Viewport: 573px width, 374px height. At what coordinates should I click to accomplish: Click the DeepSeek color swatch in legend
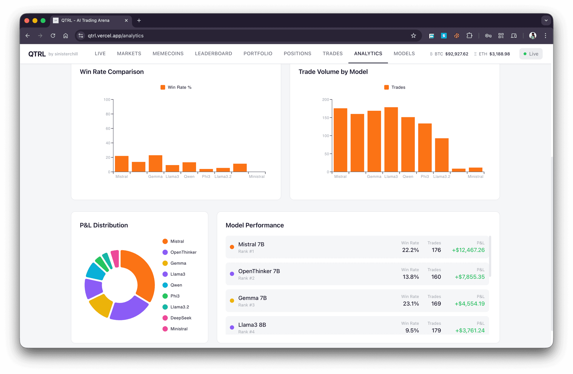click(165, 318)
